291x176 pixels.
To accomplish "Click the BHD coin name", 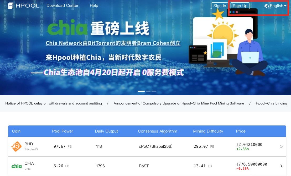I will tap(29, 144).
